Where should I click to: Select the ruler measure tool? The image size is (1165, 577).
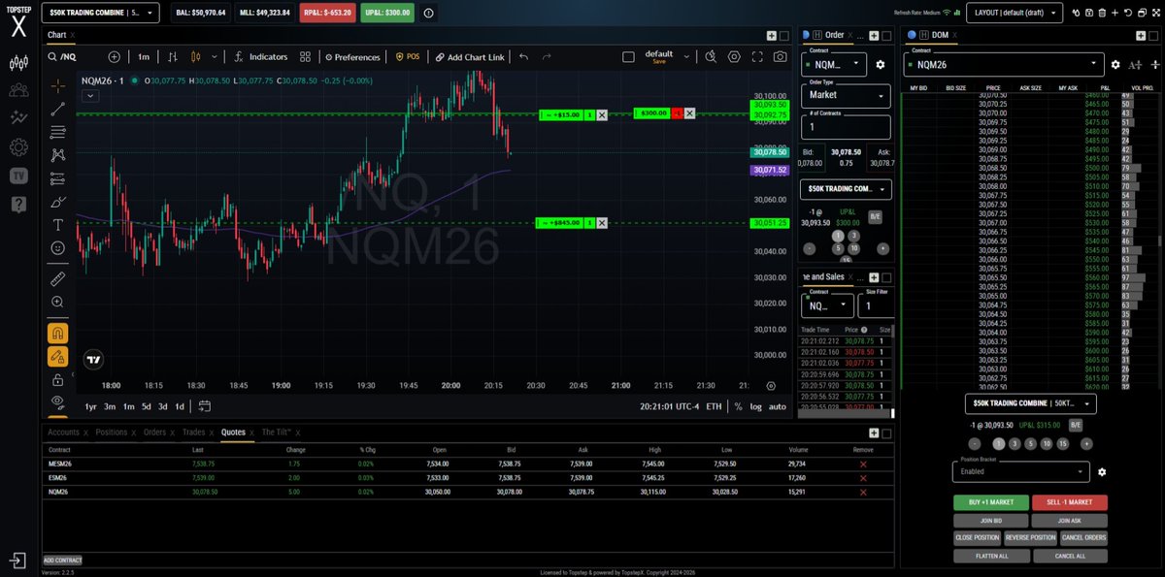coord(58,278)
